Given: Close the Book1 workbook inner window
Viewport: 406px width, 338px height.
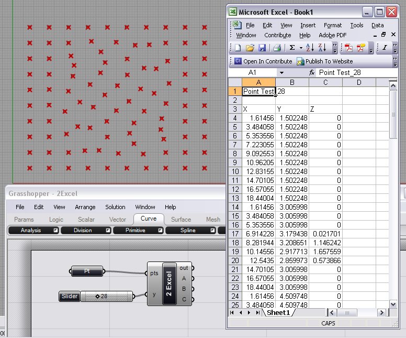Looking at the screenshot, I should (393, 35).
